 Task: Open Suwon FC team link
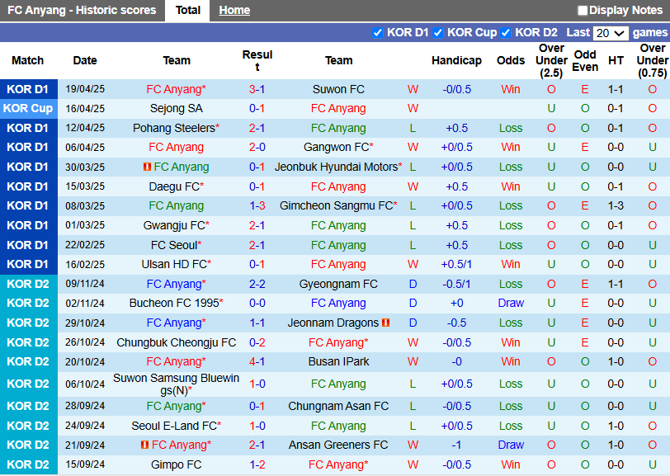point(338,89)
